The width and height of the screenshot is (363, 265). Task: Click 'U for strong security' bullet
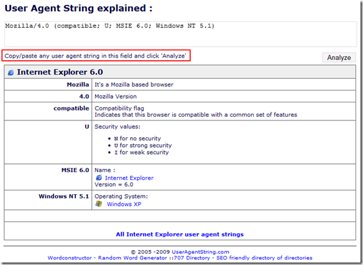coord(143,145)
